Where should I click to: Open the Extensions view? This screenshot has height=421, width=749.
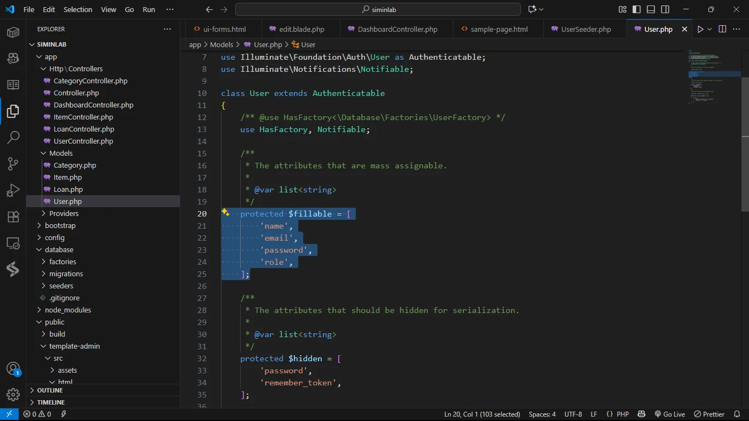(x=13, y=217)
